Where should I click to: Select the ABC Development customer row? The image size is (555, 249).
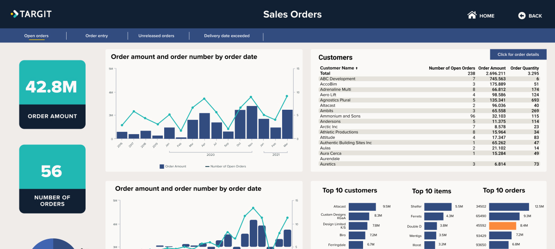(430, 79)
